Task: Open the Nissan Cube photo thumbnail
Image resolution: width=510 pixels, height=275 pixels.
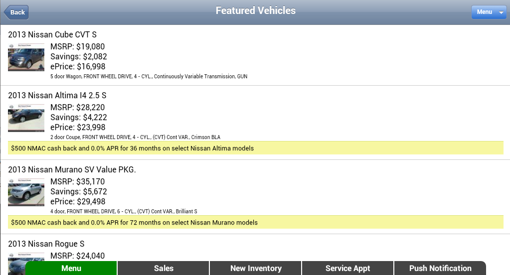Action: [26, 57]
